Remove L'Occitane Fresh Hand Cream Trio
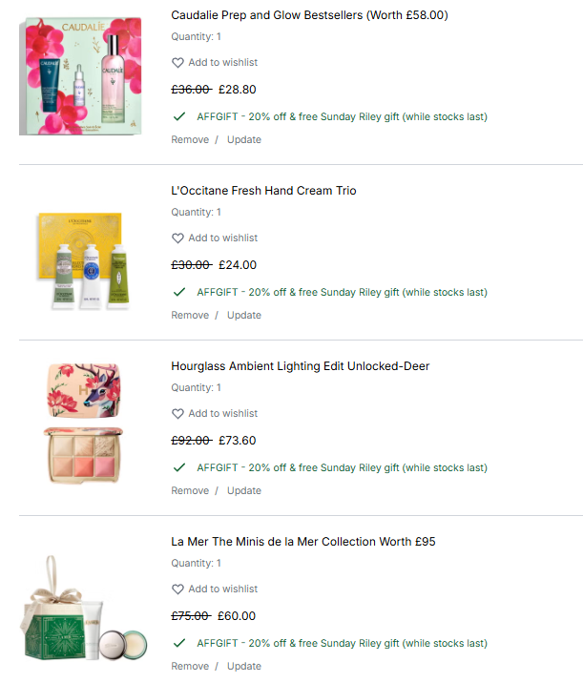Screen dimensions: 583x682 tap(190, 315)
